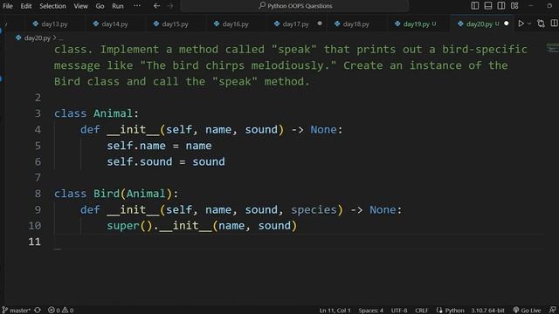Click the Ln 11, Col 1 status
This screenshot has width=559, height=314.
[x=335, y=311]
